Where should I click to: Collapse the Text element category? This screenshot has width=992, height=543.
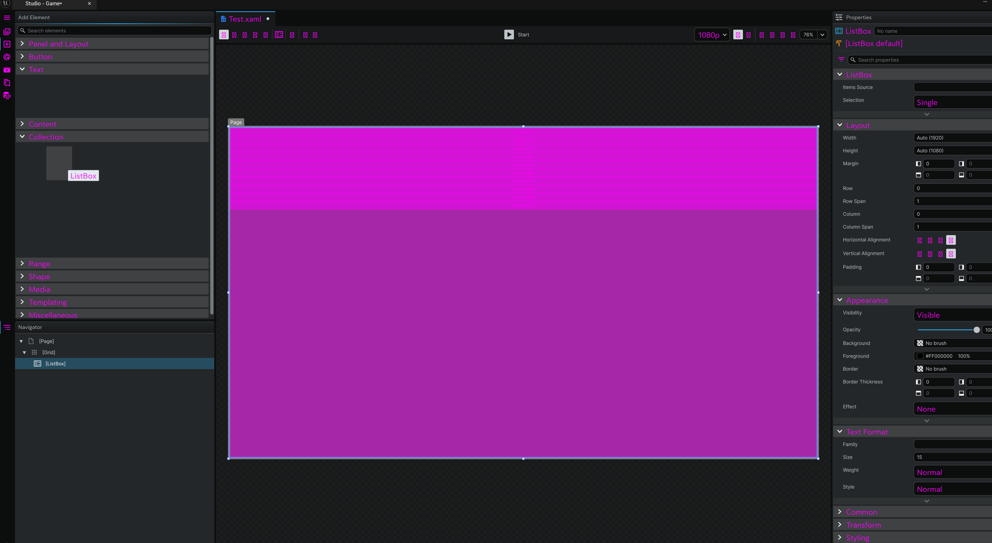coord(112,70)
